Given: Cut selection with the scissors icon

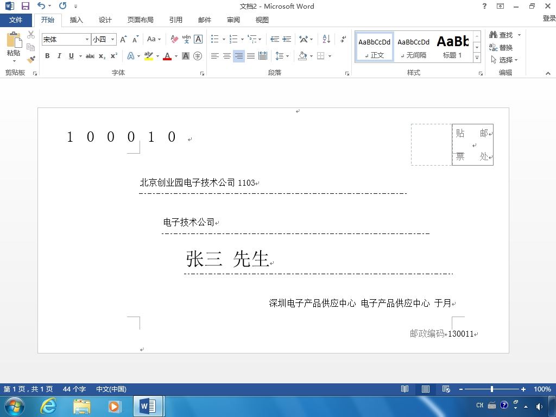Looking at the screenshot, I should (31, 35).
